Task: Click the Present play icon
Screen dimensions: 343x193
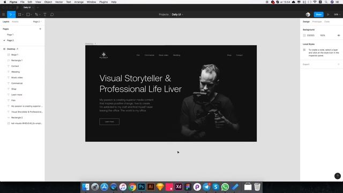Action: click(328, 14)
